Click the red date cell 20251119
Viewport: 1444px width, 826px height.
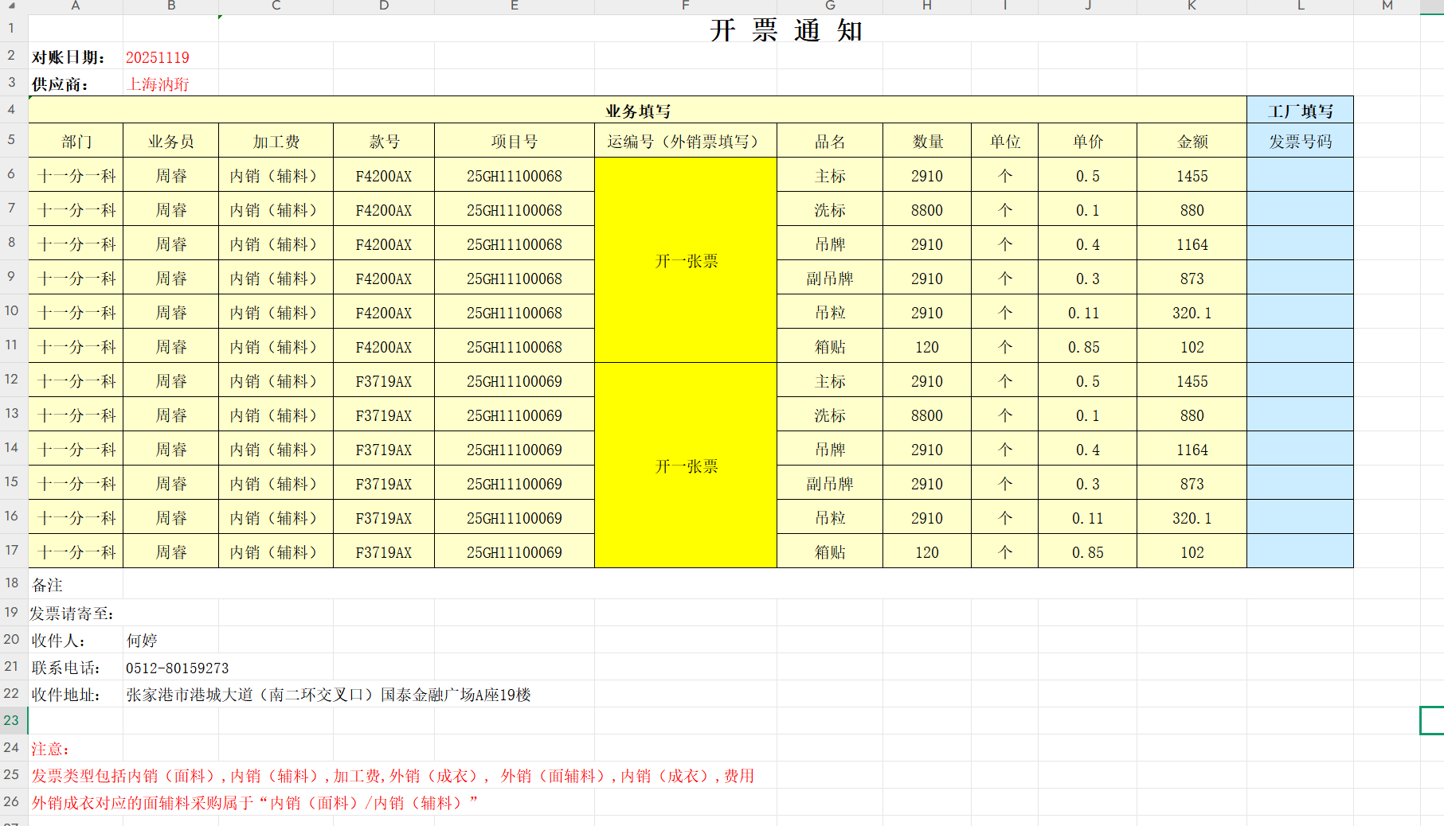click(x=158, y=57)
